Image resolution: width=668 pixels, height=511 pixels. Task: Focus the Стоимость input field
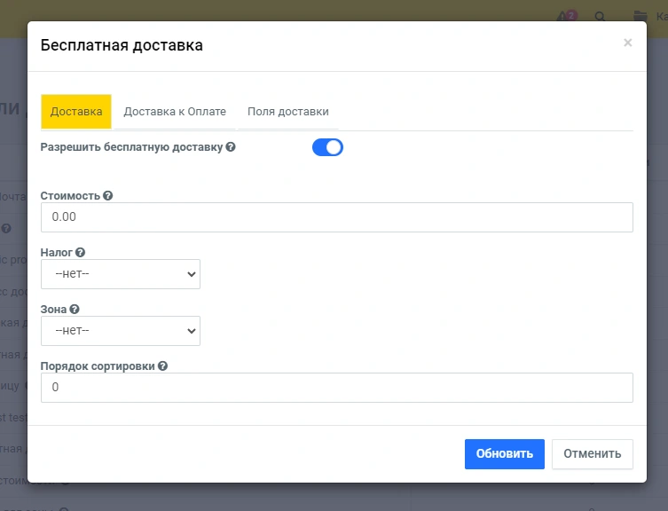point(336,217)
